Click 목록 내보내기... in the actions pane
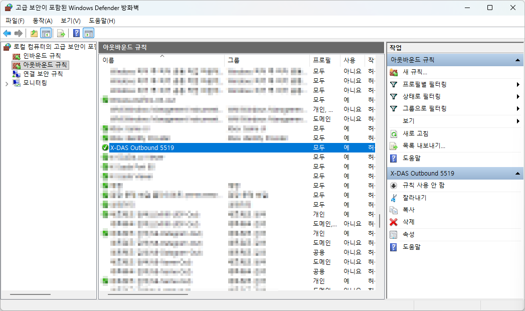The width and height of the screenshot is (525, 311). click(424, 146)
